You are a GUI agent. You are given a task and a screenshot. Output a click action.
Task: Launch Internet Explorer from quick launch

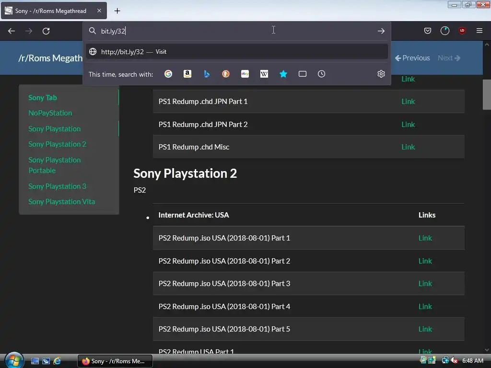[57, 361]
